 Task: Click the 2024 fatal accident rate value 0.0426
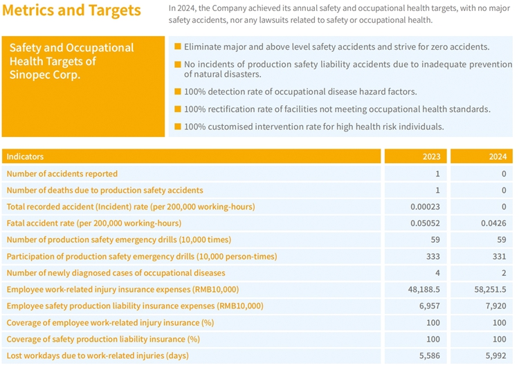click(494, 223)
